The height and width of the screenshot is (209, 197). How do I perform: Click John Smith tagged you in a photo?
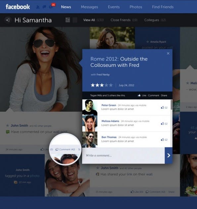[22, 176]
